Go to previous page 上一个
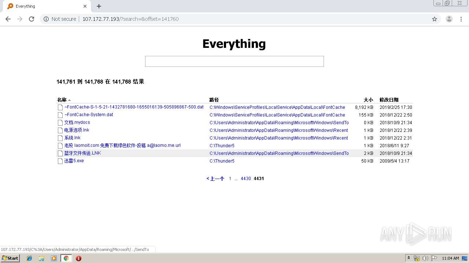 (x=215, y=179)
